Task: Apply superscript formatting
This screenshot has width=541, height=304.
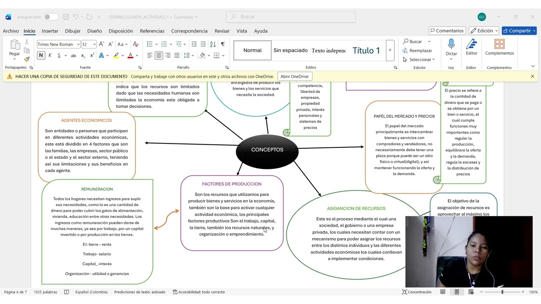Action: [92, 55]
